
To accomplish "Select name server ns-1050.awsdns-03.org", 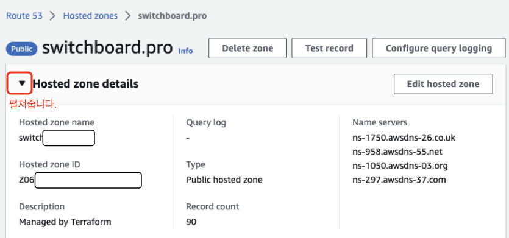I will [x=400, y=166].
